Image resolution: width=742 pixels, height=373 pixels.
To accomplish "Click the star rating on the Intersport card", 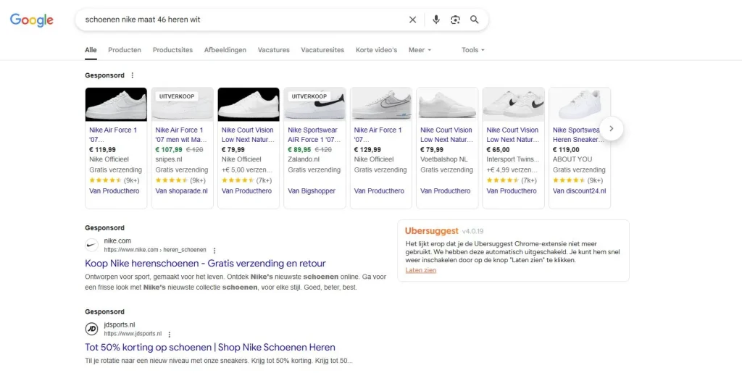I will pos(503,180).
